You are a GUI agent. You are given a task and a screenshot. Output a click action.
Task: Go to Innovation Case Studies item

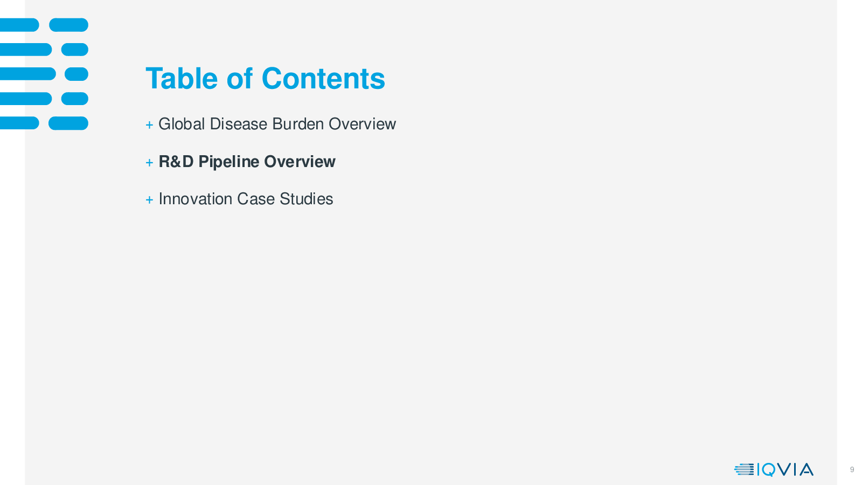(x=246, y=199)
